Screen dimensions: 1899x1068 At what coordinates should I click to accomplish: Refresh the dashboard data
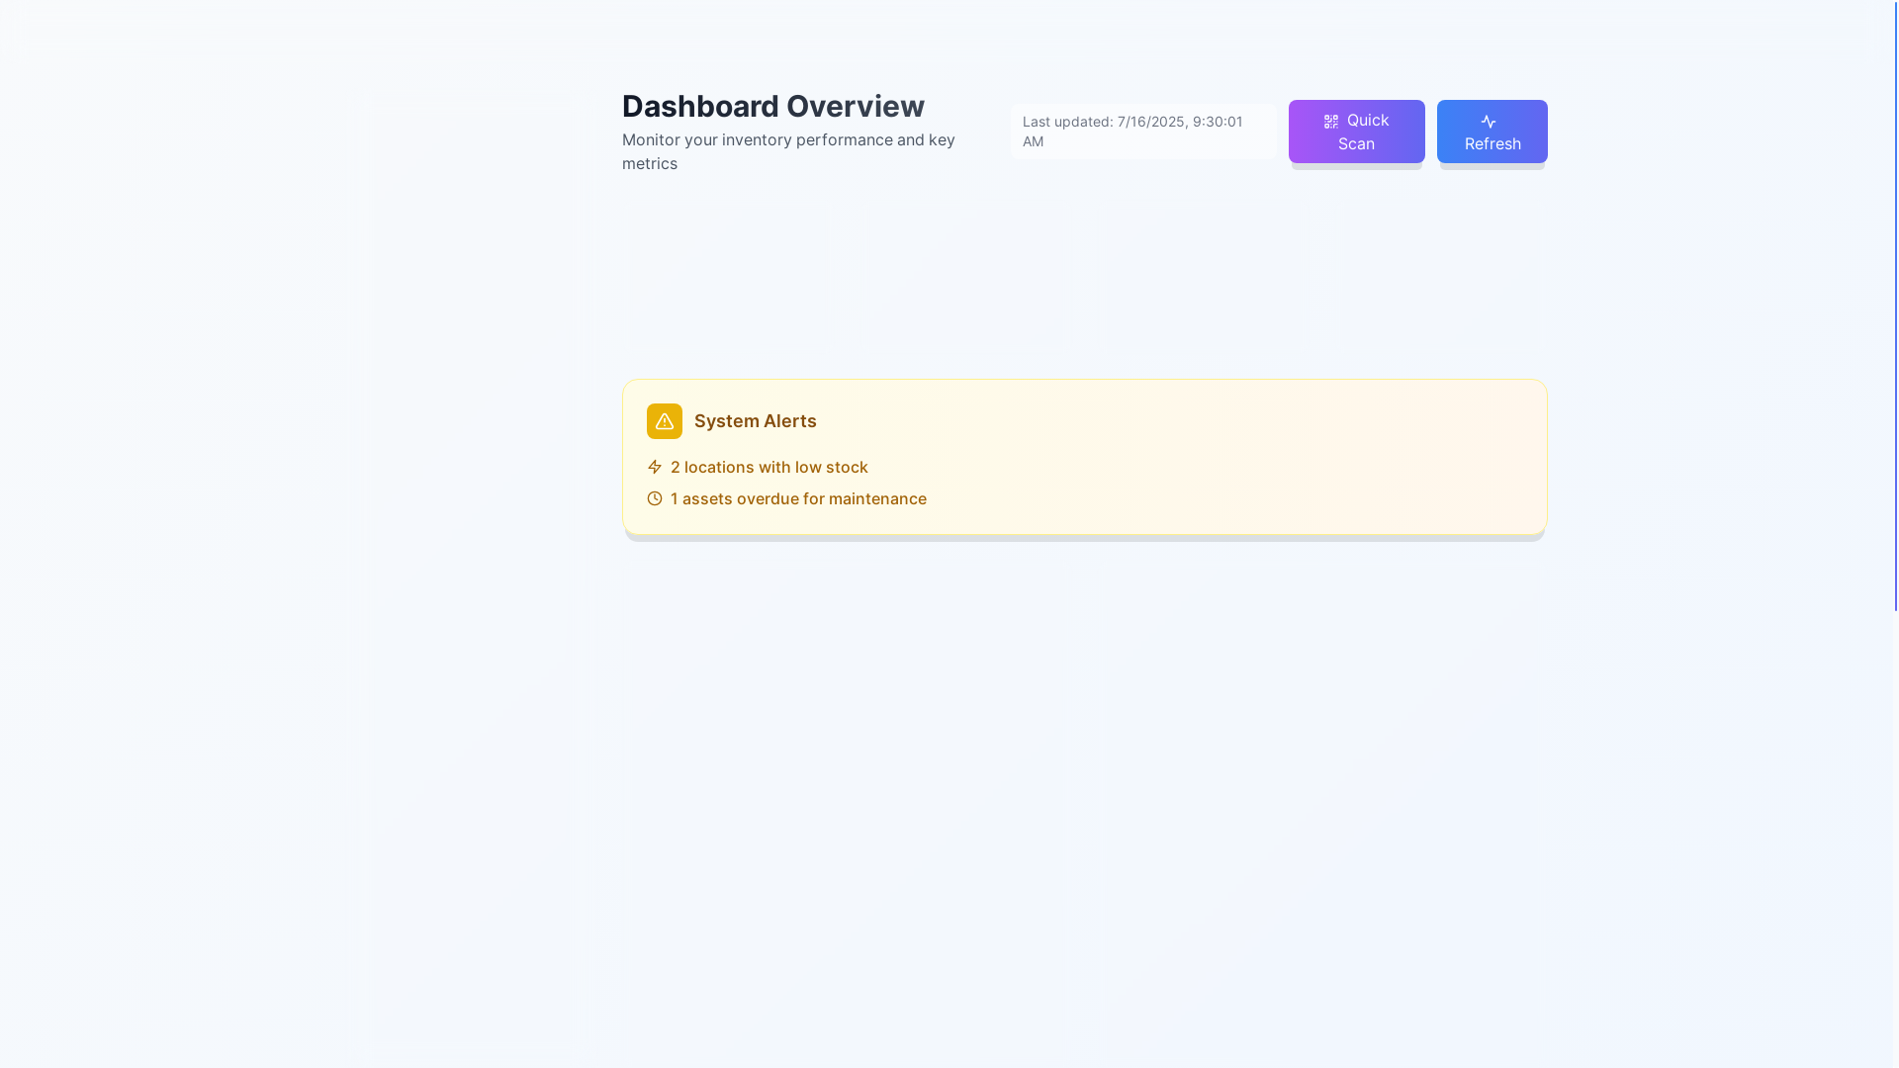click(x=1492, y=132)
